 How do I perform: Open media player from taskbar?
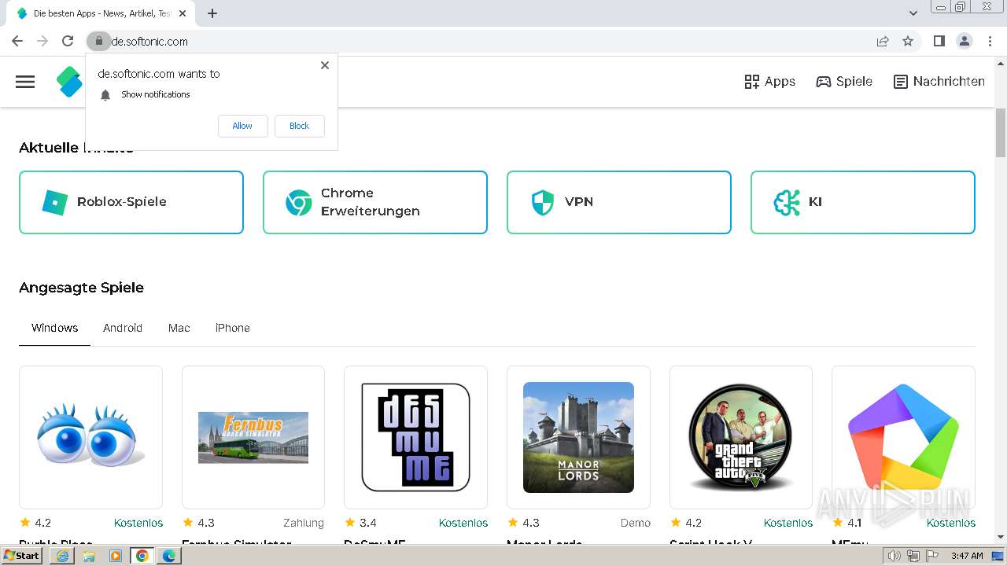click(116, 556)
